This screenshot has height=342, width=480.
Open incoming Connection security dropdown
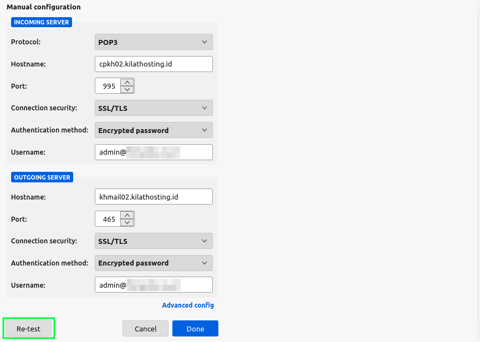154,108
